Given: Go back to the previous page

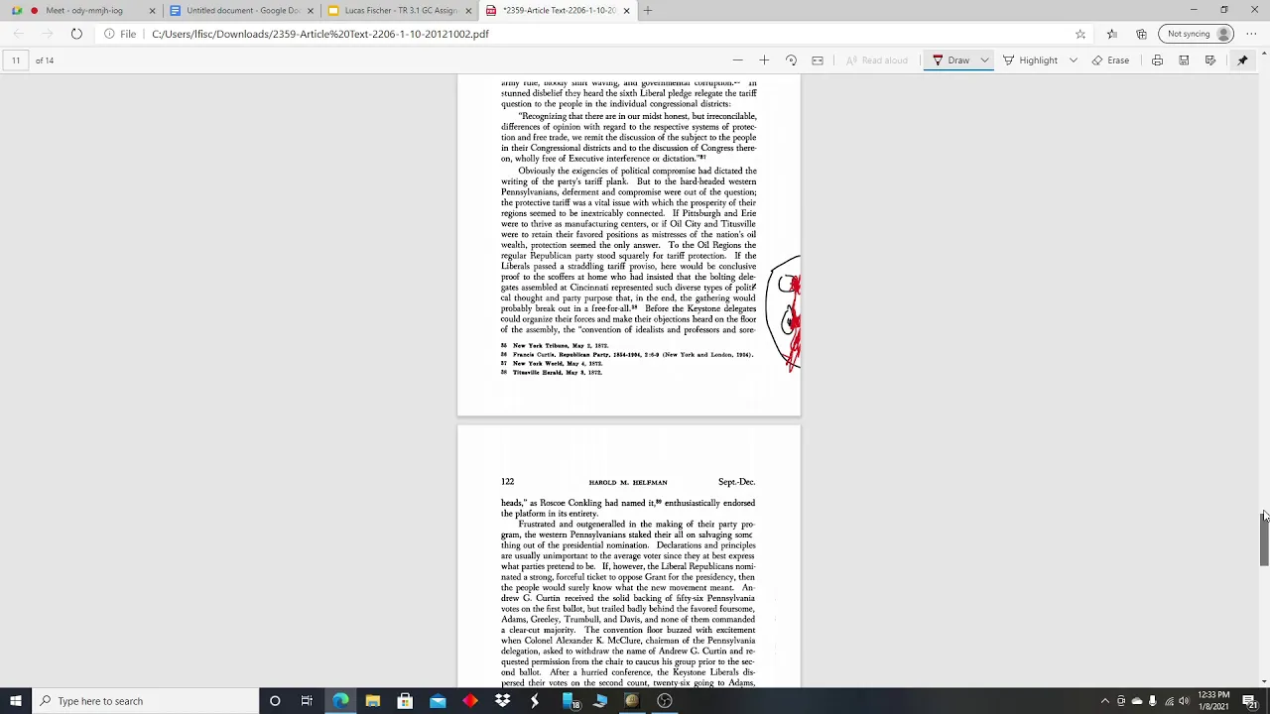Looking at the screenshot, I should (x=18, y=34).
